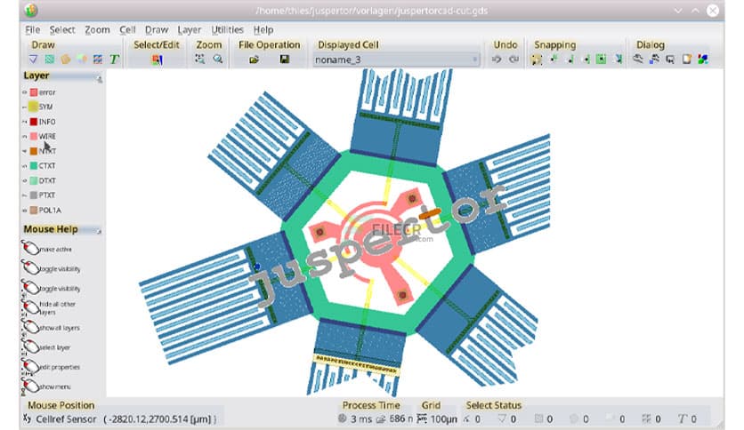Click the magnifier zoom icon
Viewport: 744px width, 430px height.
(218, 59)
